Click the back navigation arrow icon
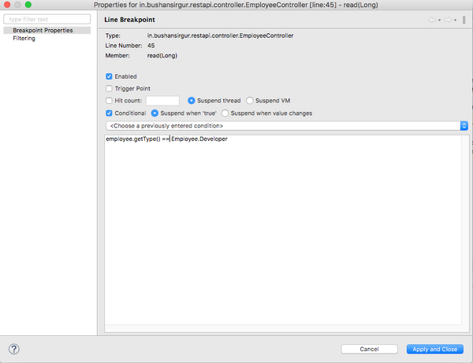The height and width of the screenshot is (363, 473). [431, 19]
